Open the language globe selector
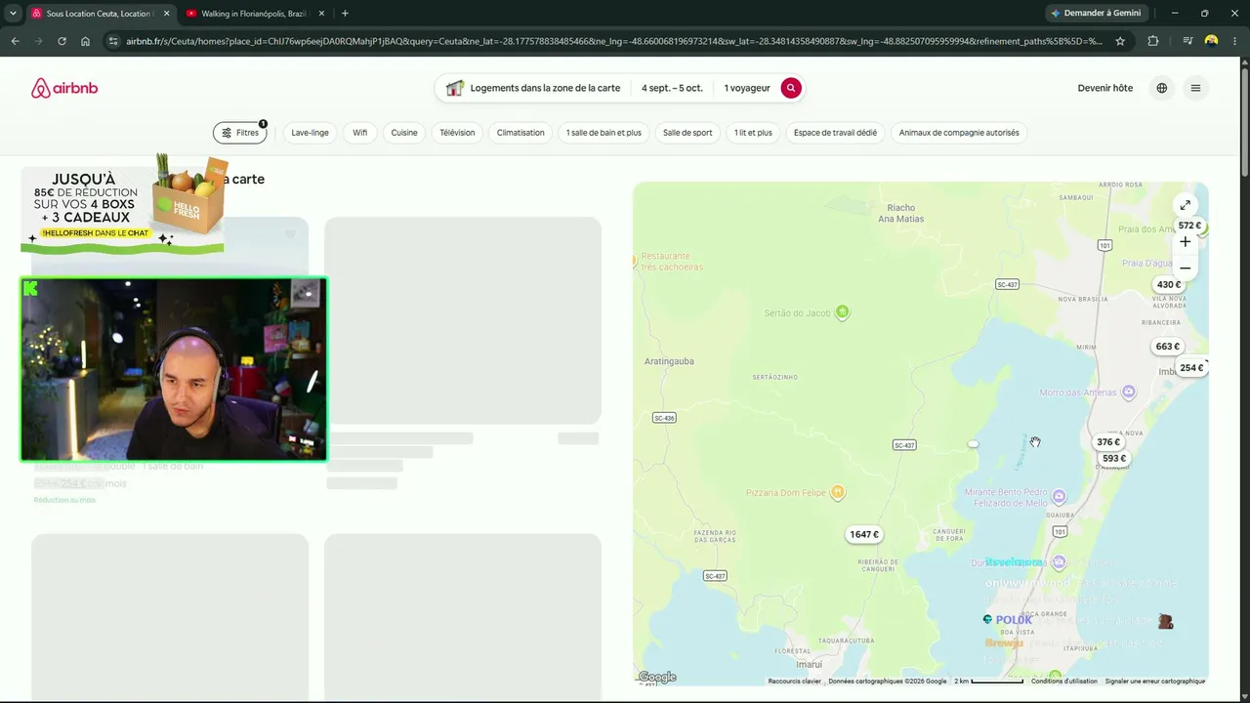Screen dimensions: 1250x703 [1161, 88]
